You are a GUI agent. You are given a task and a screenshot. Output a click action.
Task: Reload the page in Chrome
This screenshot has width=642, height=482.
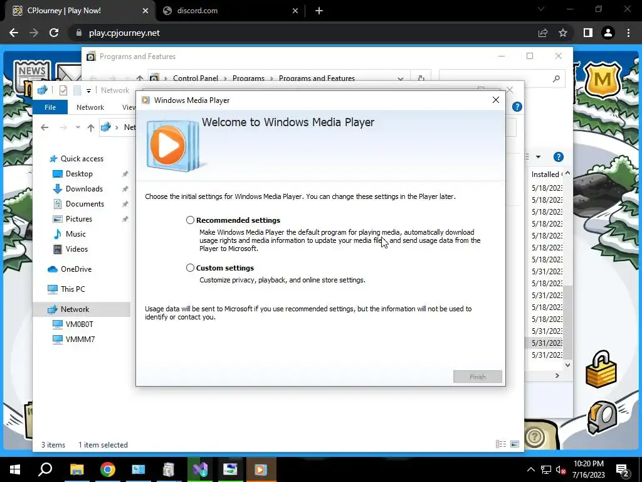point(54,33)
